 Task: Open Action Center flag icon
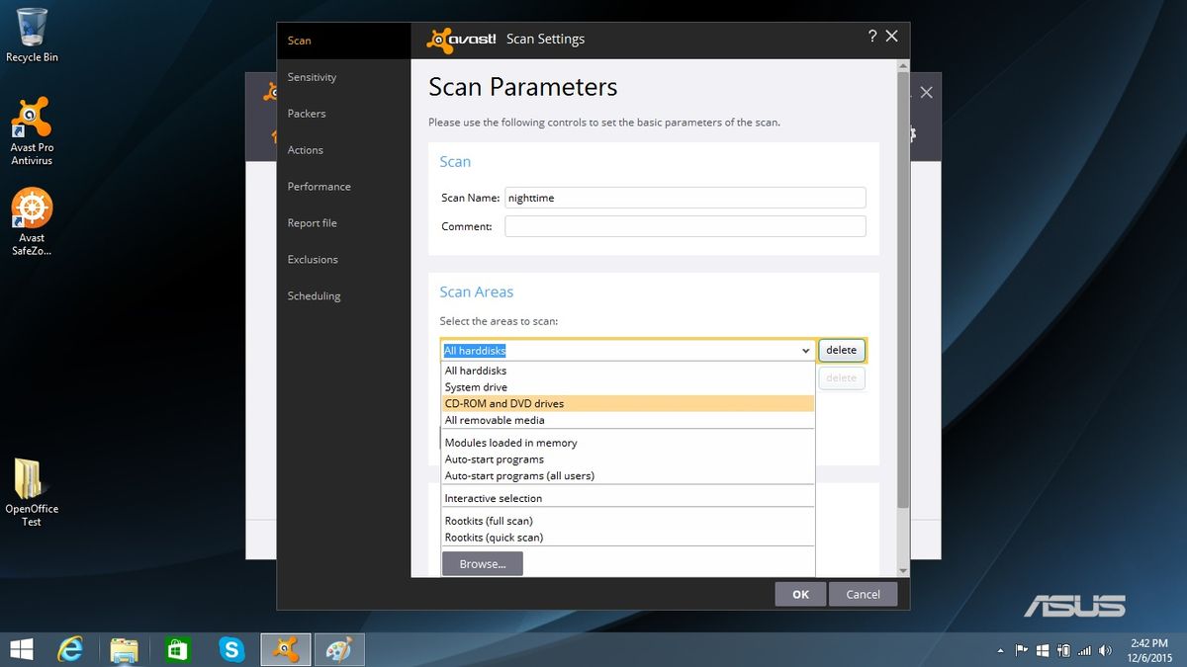coord(1021,650)
